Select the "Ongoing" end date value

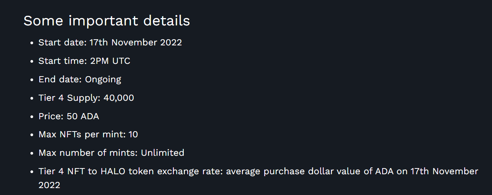click(103, 80)
